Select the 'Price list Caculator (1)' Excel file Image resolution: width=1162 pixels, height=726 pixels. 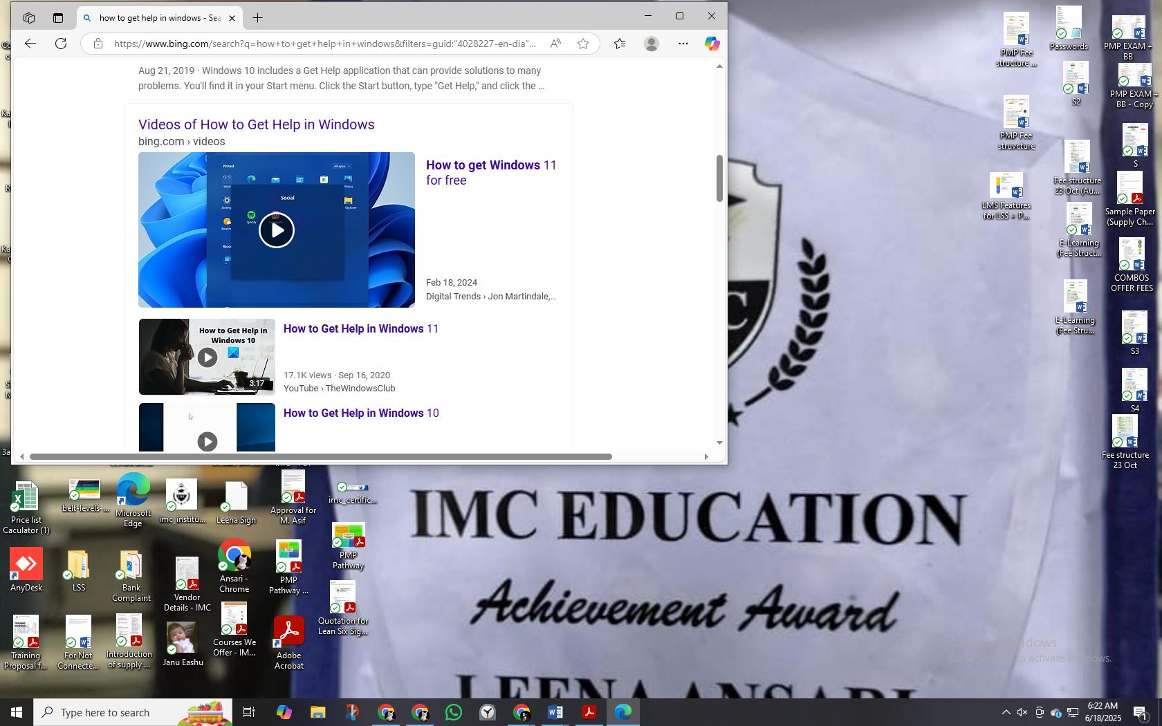click(x=26, y=508)
